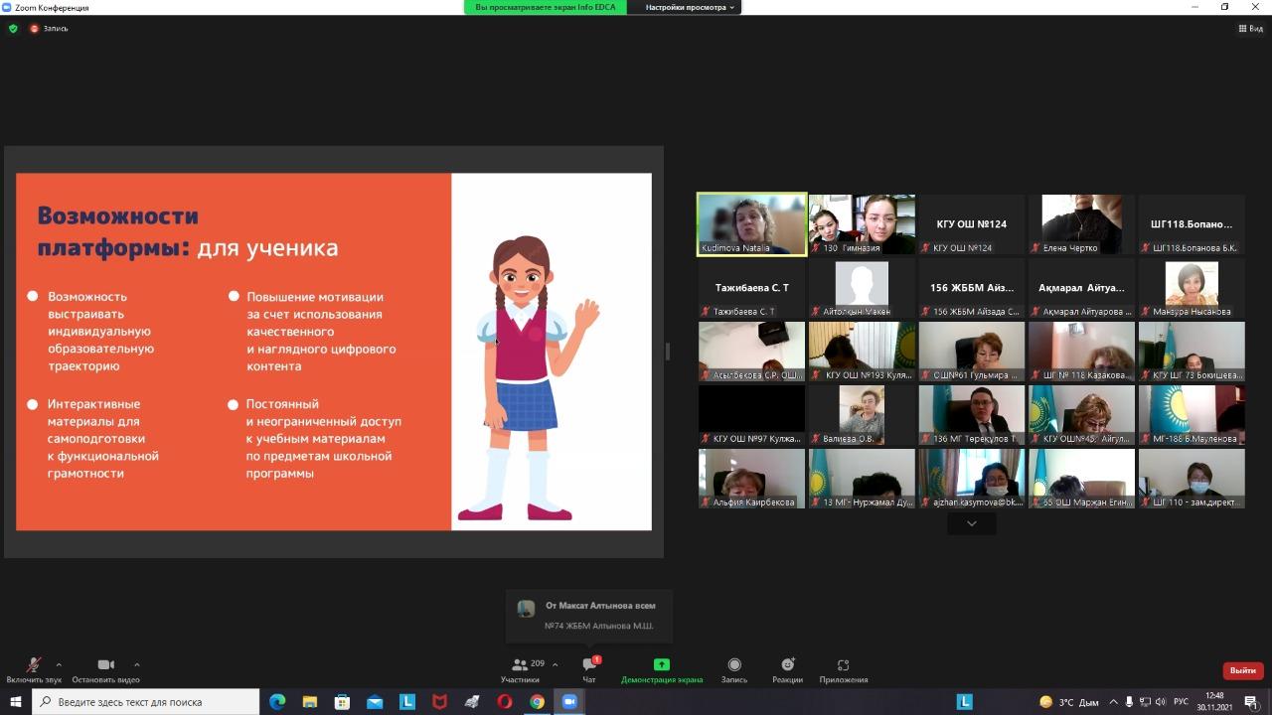The image size is (1272, 715).
Task: Open the Приложения apps panel
Action: pyautogui.click(x=843, y=668)
